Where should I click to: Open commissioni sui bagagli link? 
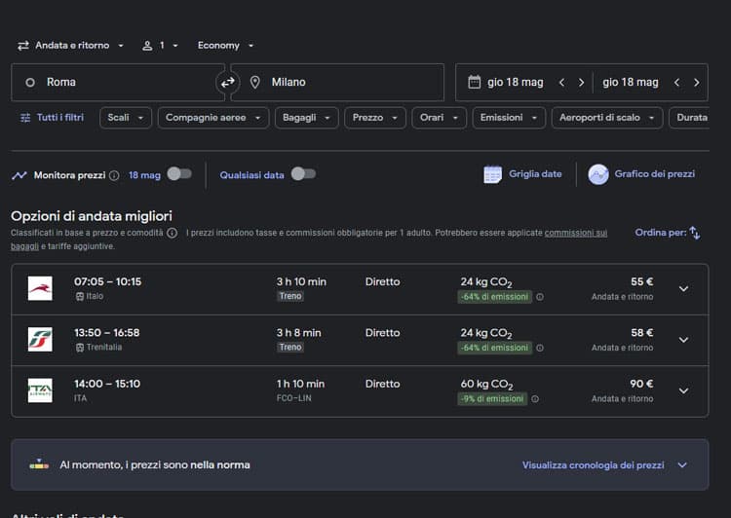coord(576,233)
